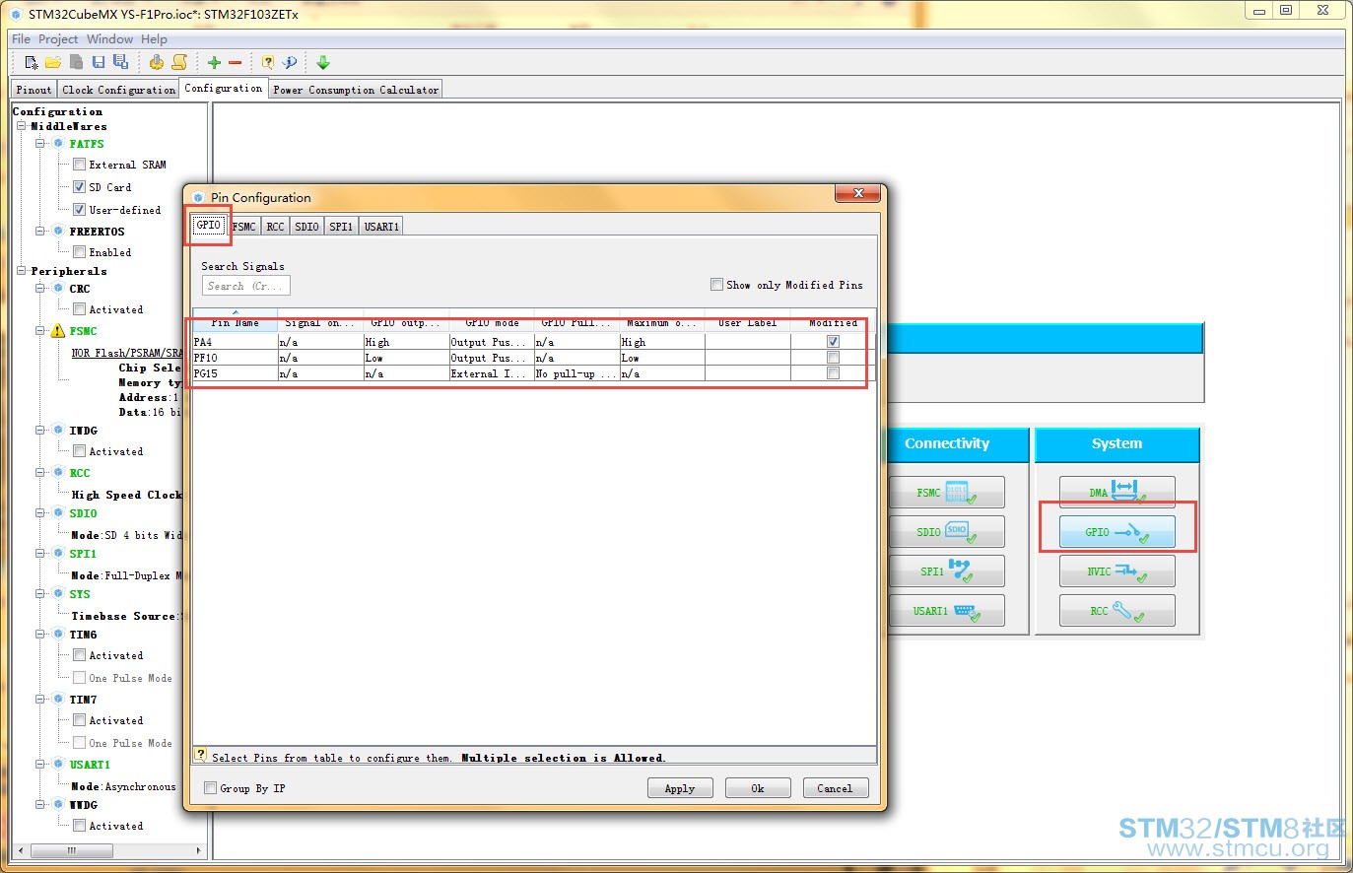Switch to the Pinout tab
Screen dimensions: 1353x873
34,90
